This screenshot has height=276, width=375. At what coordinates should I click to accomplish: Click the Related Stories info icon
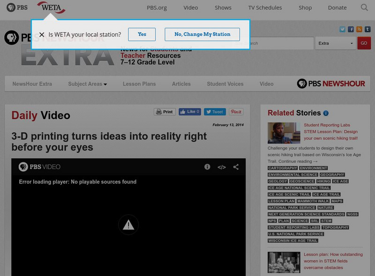tap(326, 113)
